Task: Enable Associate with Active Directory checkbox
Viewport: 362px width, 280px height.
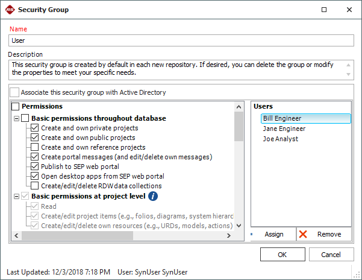Action: pyautogui.click(x=15, y=92)
